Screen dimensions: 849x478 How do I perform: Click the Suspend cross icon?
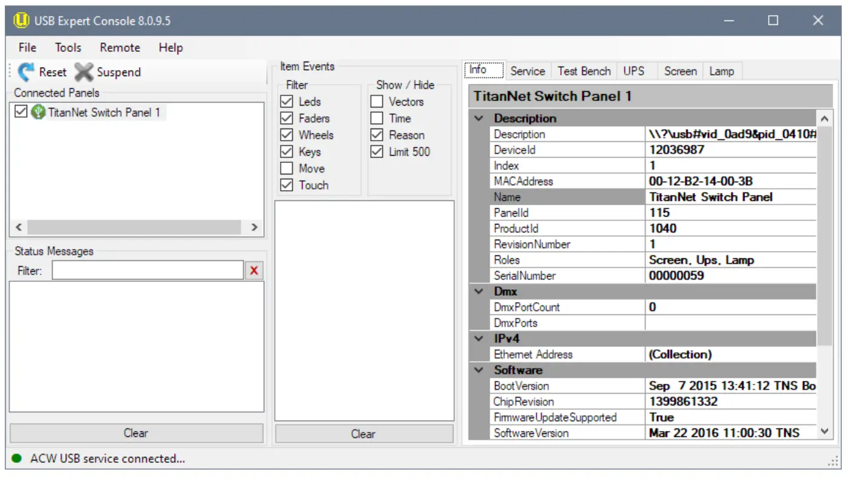point(84,72)
